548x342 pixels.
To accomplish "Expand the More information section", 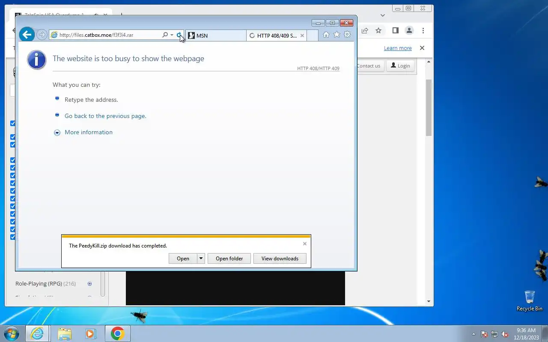I will 57,133.
